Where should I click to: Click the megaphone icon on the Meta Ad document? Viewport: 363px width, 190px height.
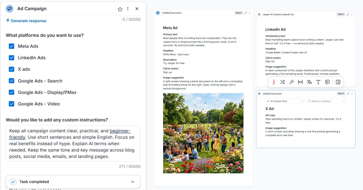pos(158,13)
